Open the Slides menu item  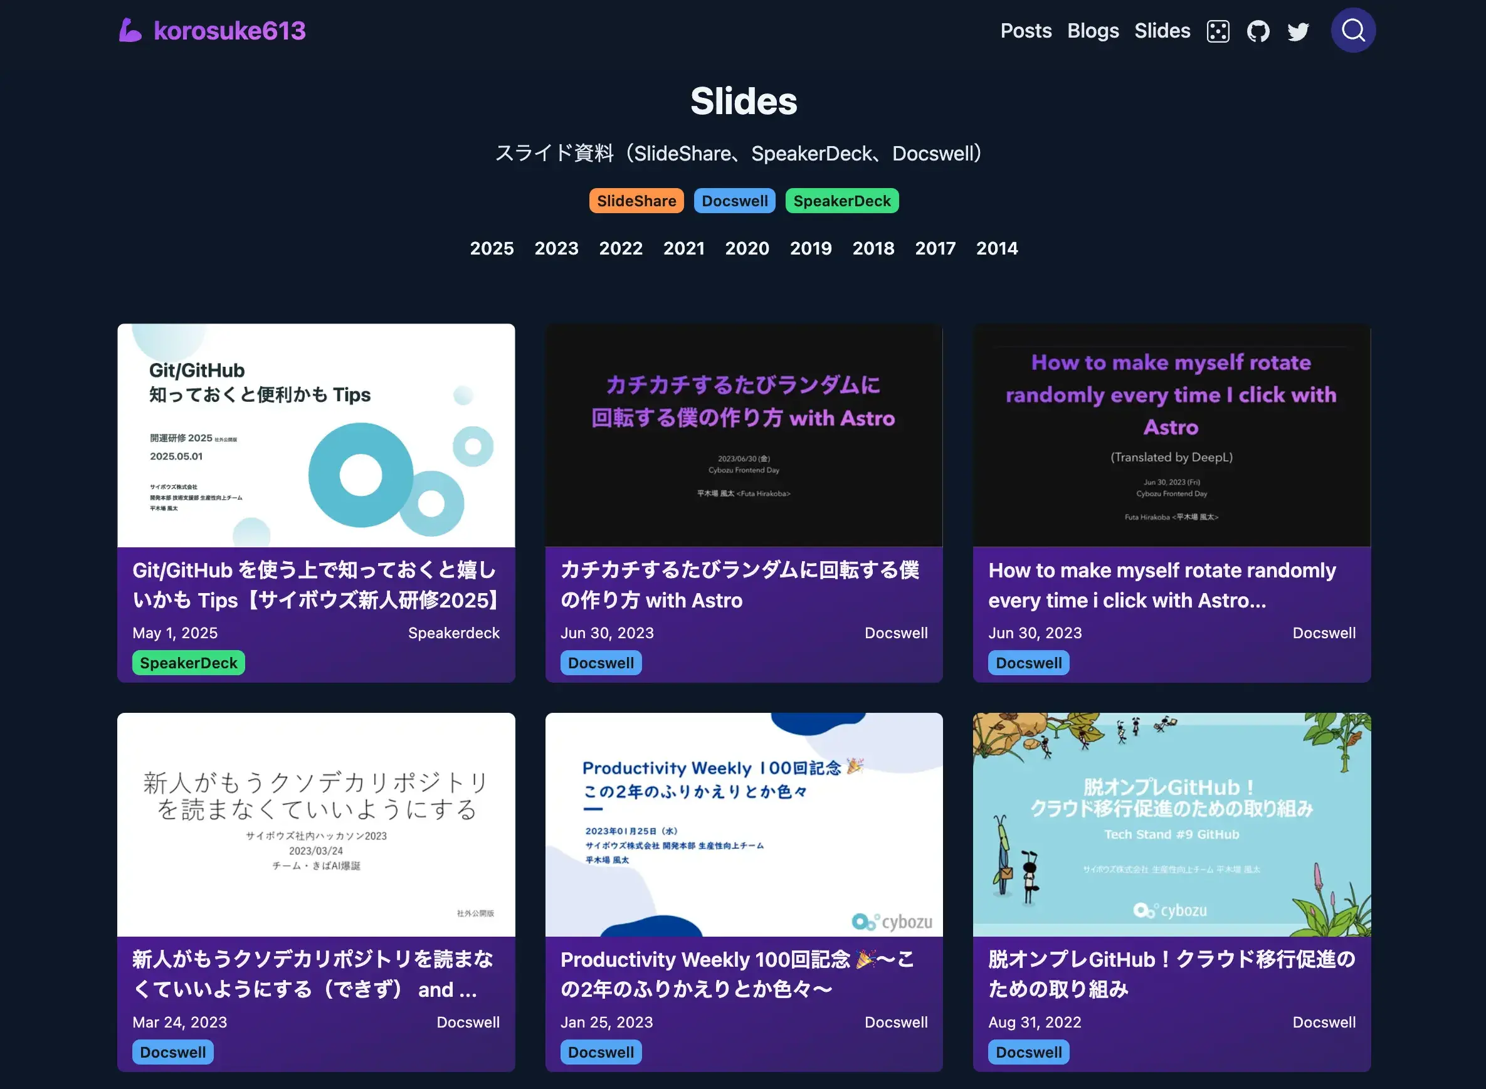click(1162, 30)
